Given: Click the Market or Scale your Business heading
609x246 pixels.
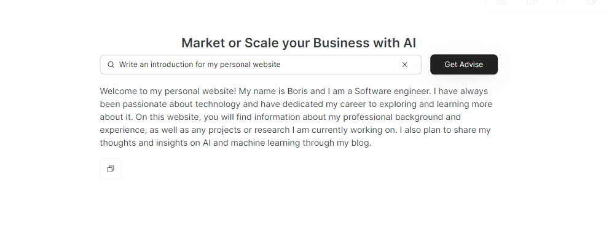Looking at the screenshot, I should [299, 43].
